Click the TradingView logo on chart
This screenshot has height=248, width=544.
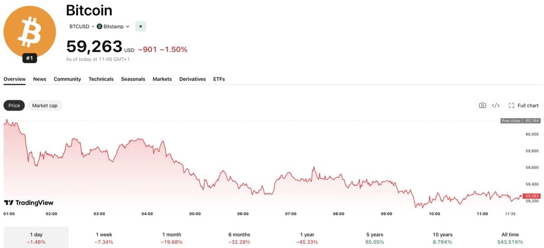[29, 202]
